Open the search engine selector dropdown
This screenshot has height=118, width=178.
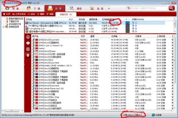pos(129,8)
